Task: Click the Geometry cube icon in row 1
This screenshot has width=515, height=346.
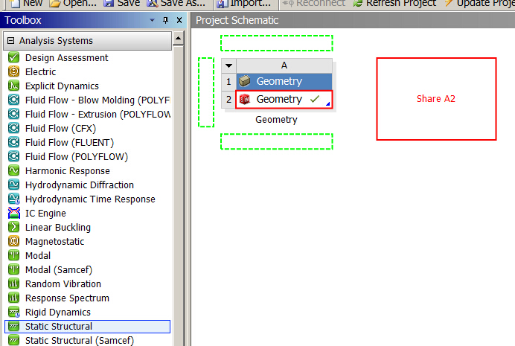Action: coord(244,81)
